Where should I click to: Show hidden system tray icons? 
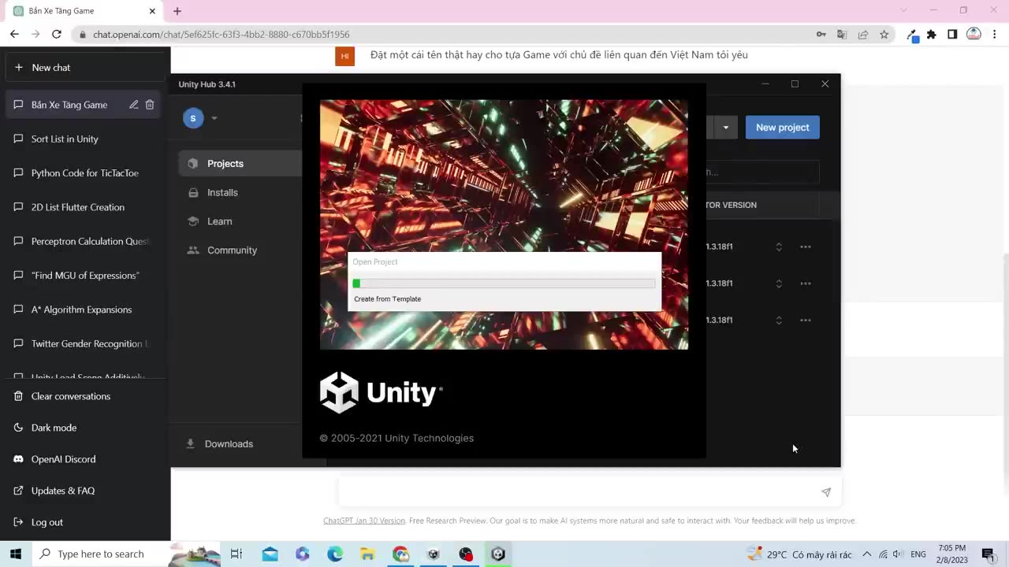coord(867,554)
